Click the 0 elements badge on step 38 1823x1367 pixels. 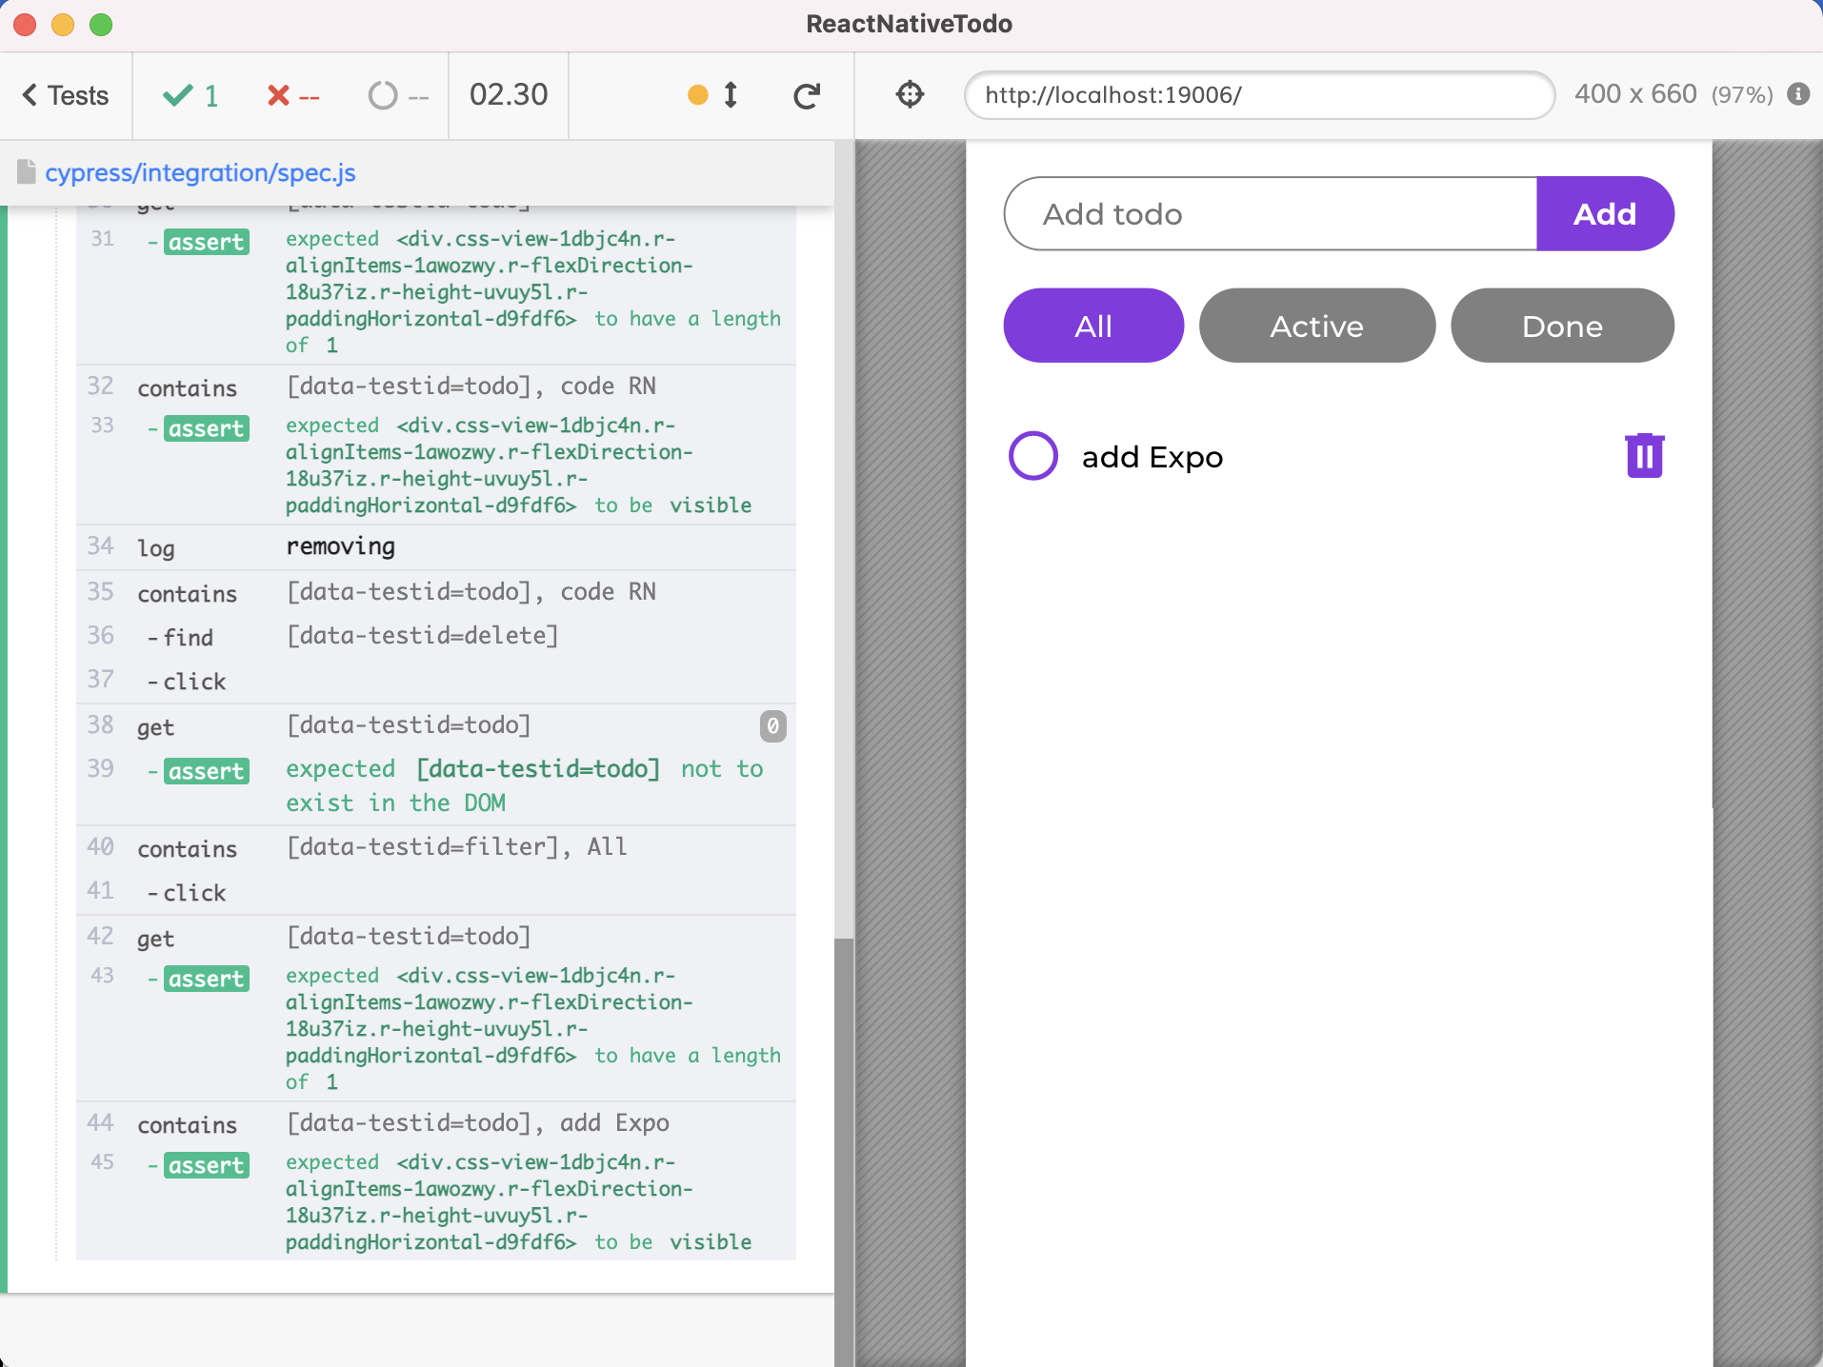pos(772,726)
